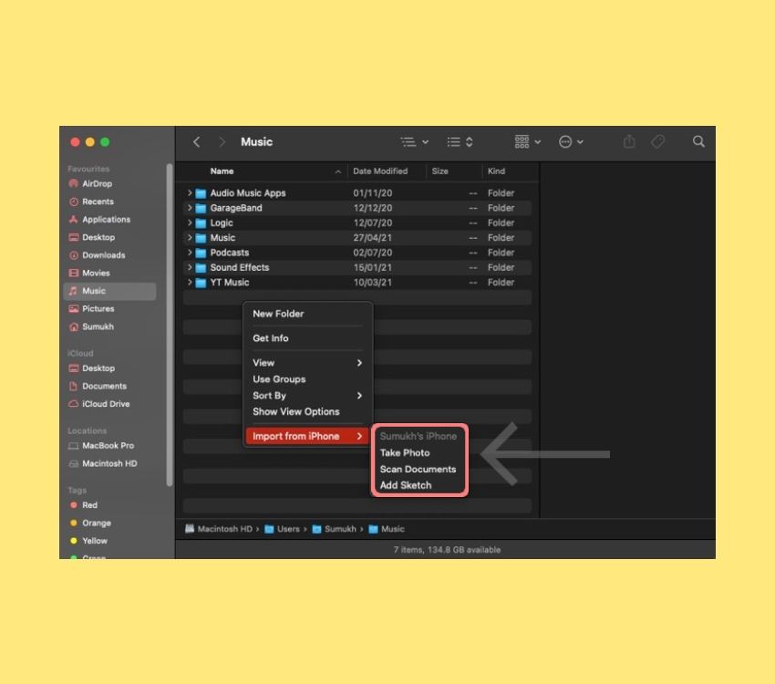The width and height of the screenshot is (775, 684).
Task: Choose Scan Documents from the iPhone submenu
Action: (418, 469)
